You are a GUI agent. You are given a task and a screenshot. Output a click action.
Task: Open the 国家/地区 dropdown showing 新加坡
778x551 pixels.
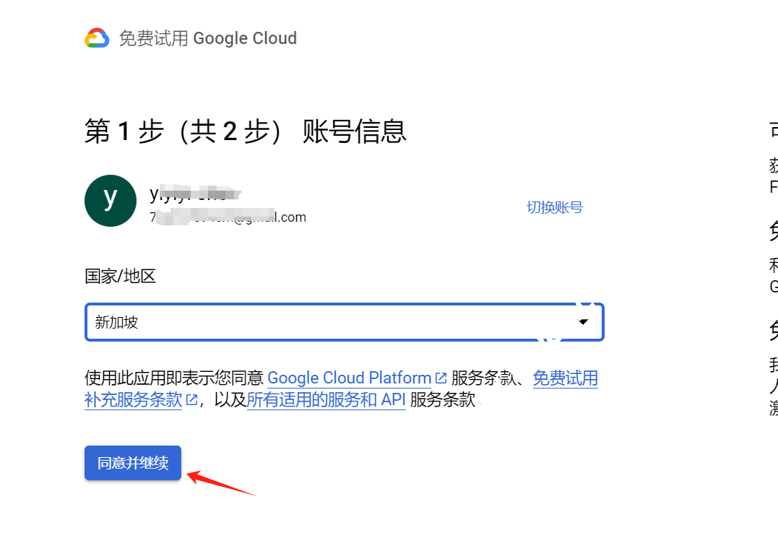tap(345, 322)
